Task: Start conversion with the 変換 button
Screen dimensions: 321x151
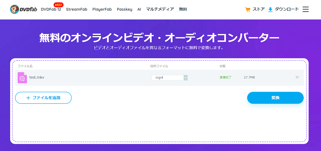Action: (275, 98)
